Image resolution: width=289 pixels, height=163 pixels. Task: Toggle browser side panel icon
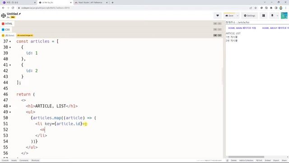tap(276, 8)
